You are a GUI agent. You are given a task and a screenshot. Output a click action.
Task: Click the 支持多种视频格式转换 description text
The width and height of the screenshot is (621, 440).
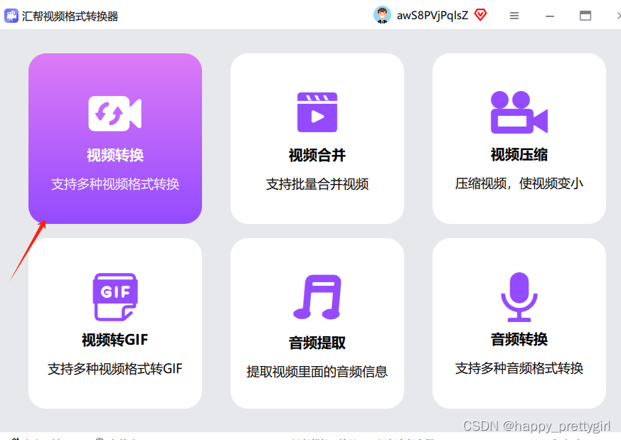click(x=115, y=184)
